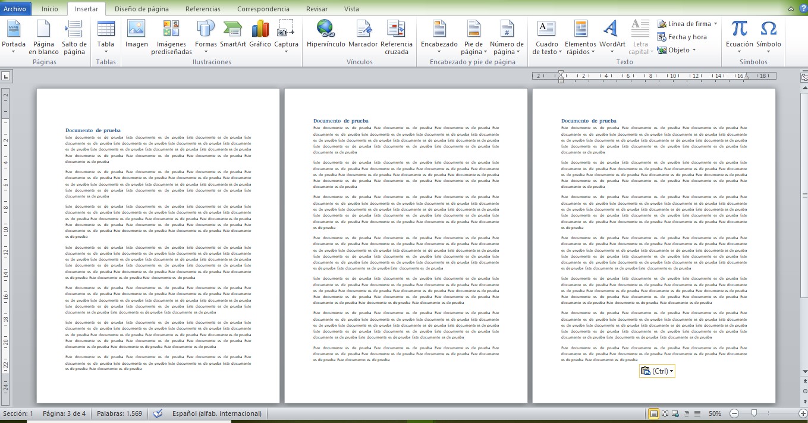808x423 pixels.
Task: Open the Formas shapes dropdown
Action: 205,37
